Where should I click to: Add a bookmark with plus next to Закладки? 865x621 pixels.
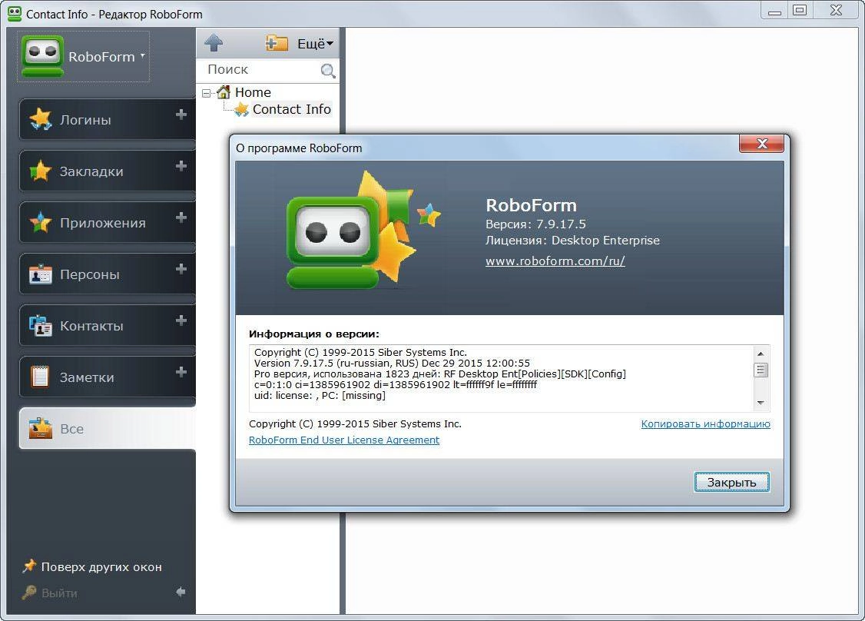[x=181, y=165]
